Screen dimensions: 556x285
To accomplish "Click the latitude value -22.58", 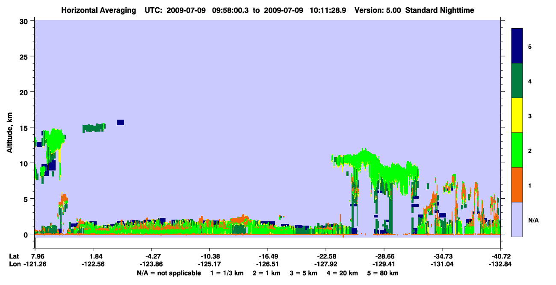I will pos(326,256).
